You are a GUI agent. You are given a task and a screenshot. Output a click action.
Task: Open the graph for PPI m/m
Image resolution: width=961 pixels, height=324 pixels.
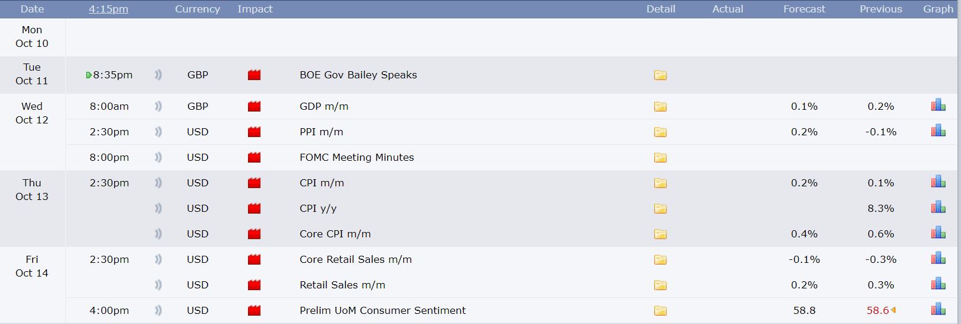(x=938, y=131)
